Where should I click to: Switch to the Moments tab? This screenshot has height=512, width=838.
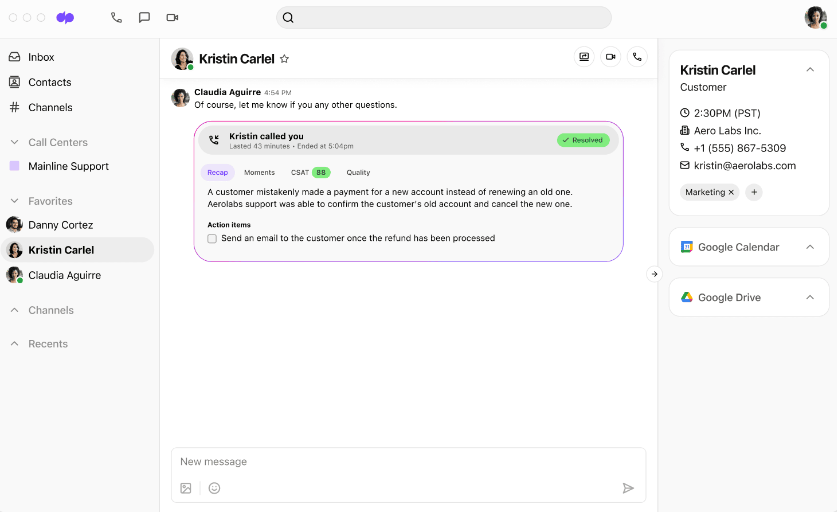click(259, 173)
